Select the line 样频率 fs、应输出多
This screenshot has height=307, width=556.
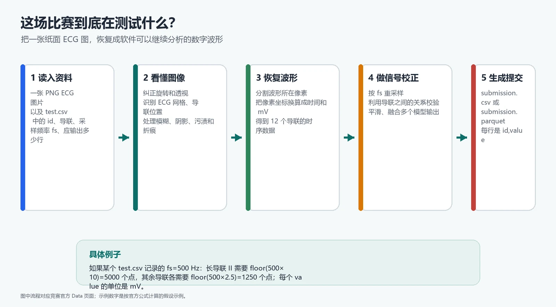tap(60, 131)
